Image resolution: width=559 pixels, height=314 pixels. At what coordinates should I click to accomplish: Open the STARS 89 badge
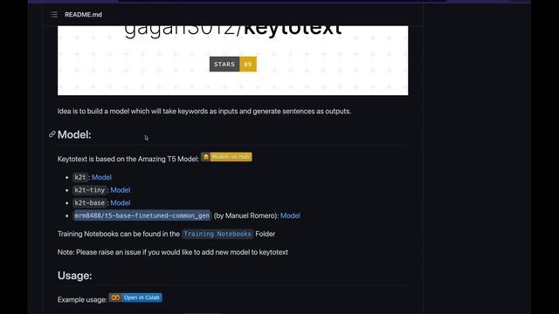pos(233,64)
